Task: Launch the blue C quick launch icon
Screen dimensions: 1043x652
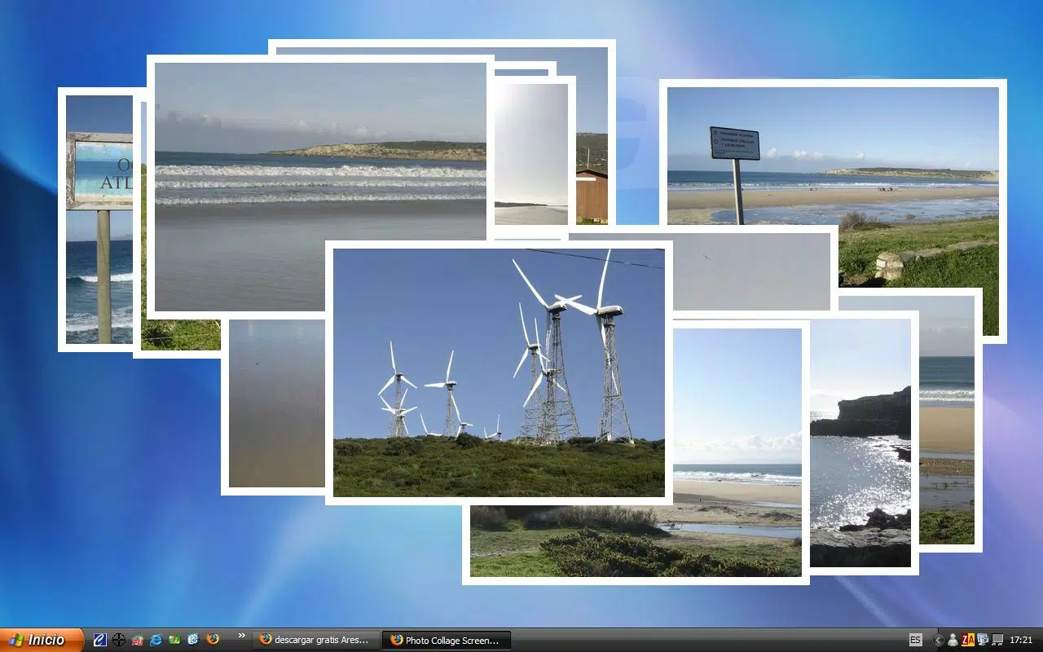Action: pyautogui.click(x=99, y=640)
